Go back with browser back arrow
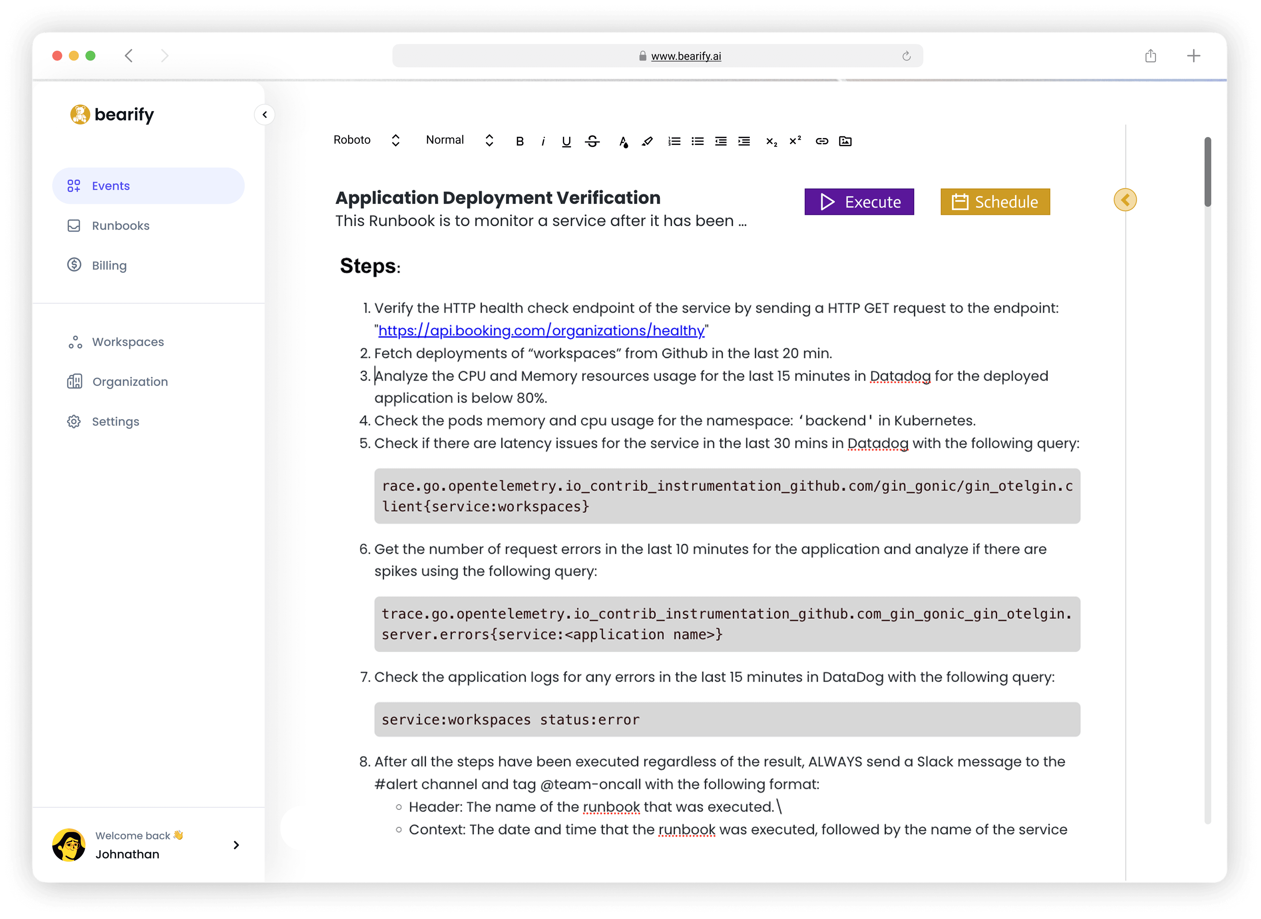 pos(128,56)
